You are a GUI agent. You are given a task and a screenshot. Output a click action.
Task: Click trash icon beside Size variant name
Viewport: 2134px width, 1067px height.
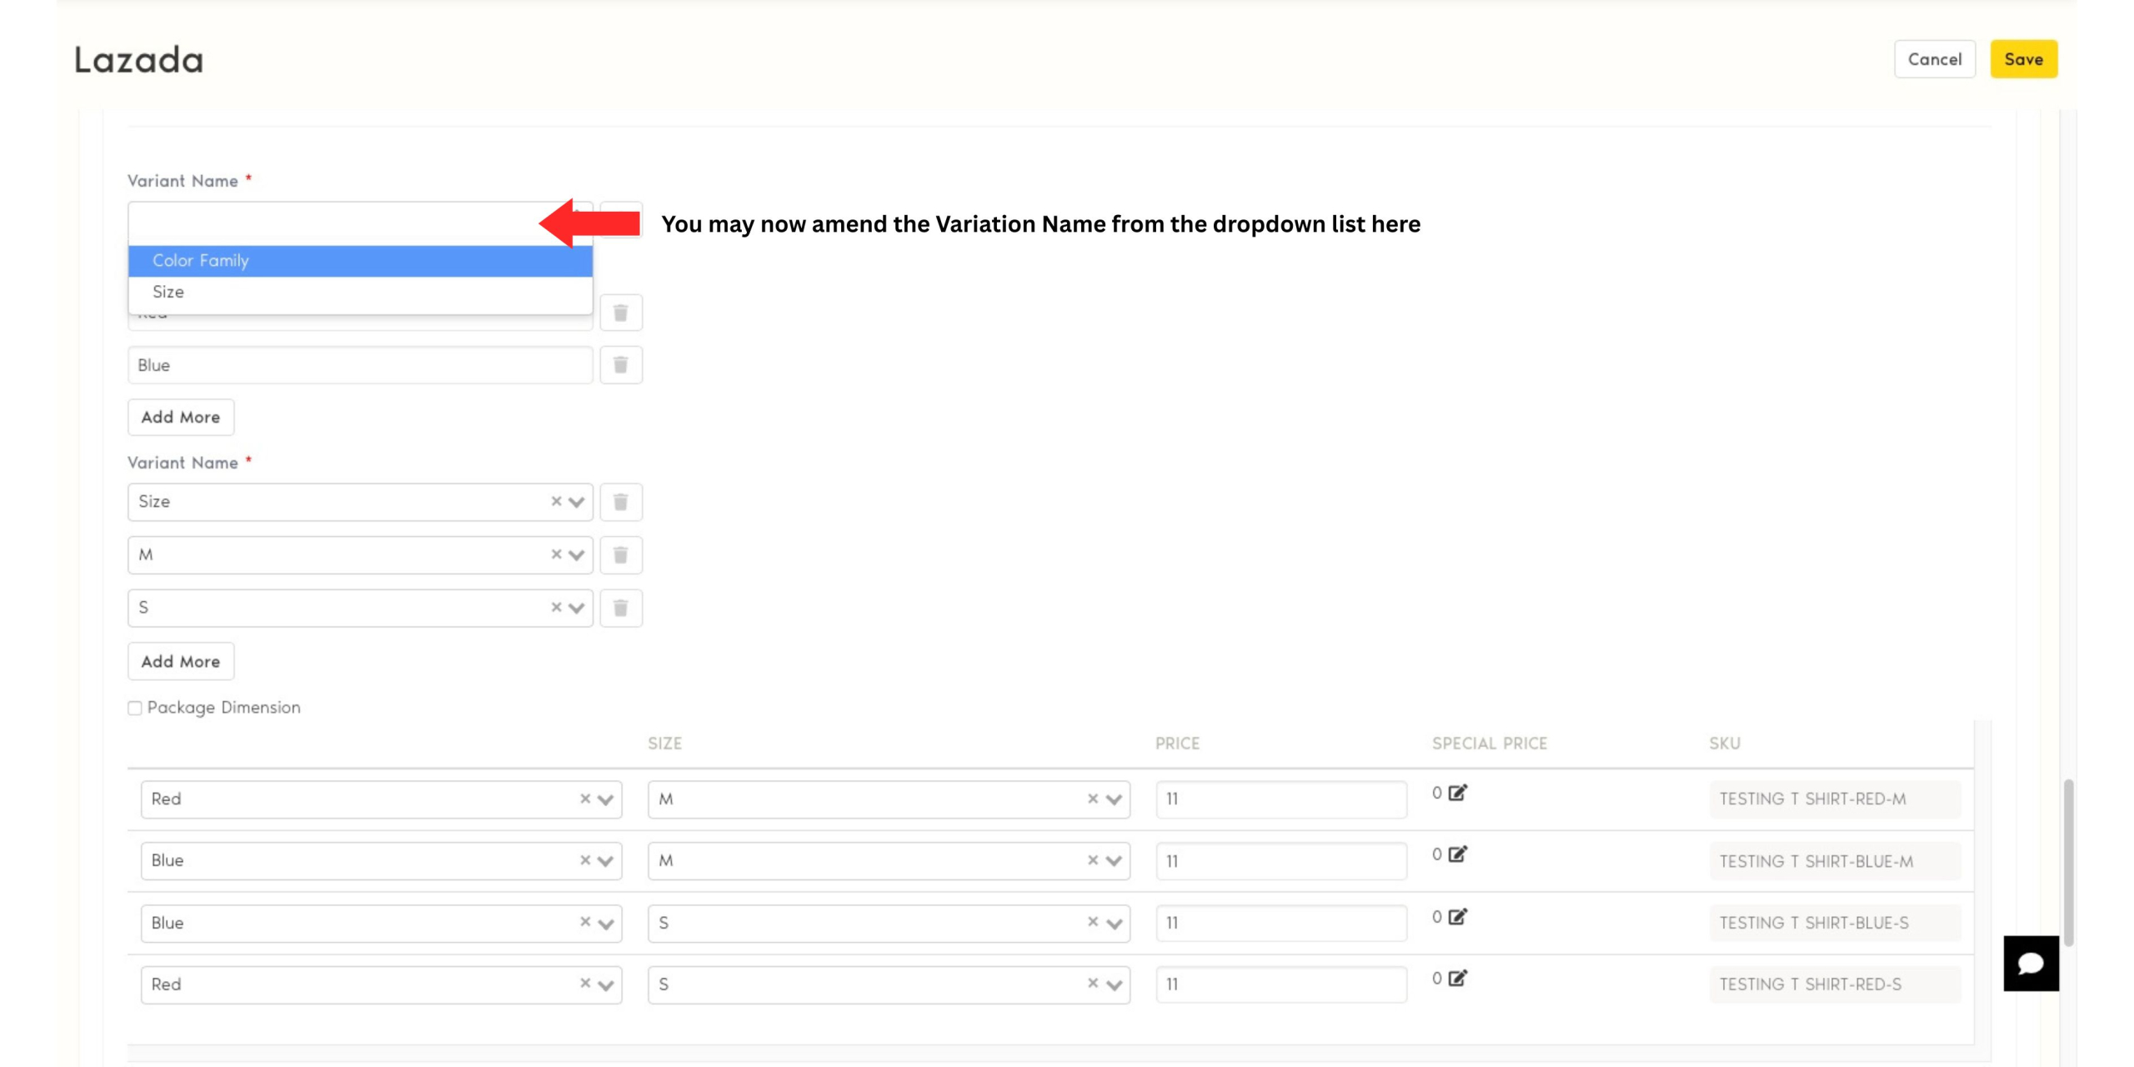(x=620, y=502)
